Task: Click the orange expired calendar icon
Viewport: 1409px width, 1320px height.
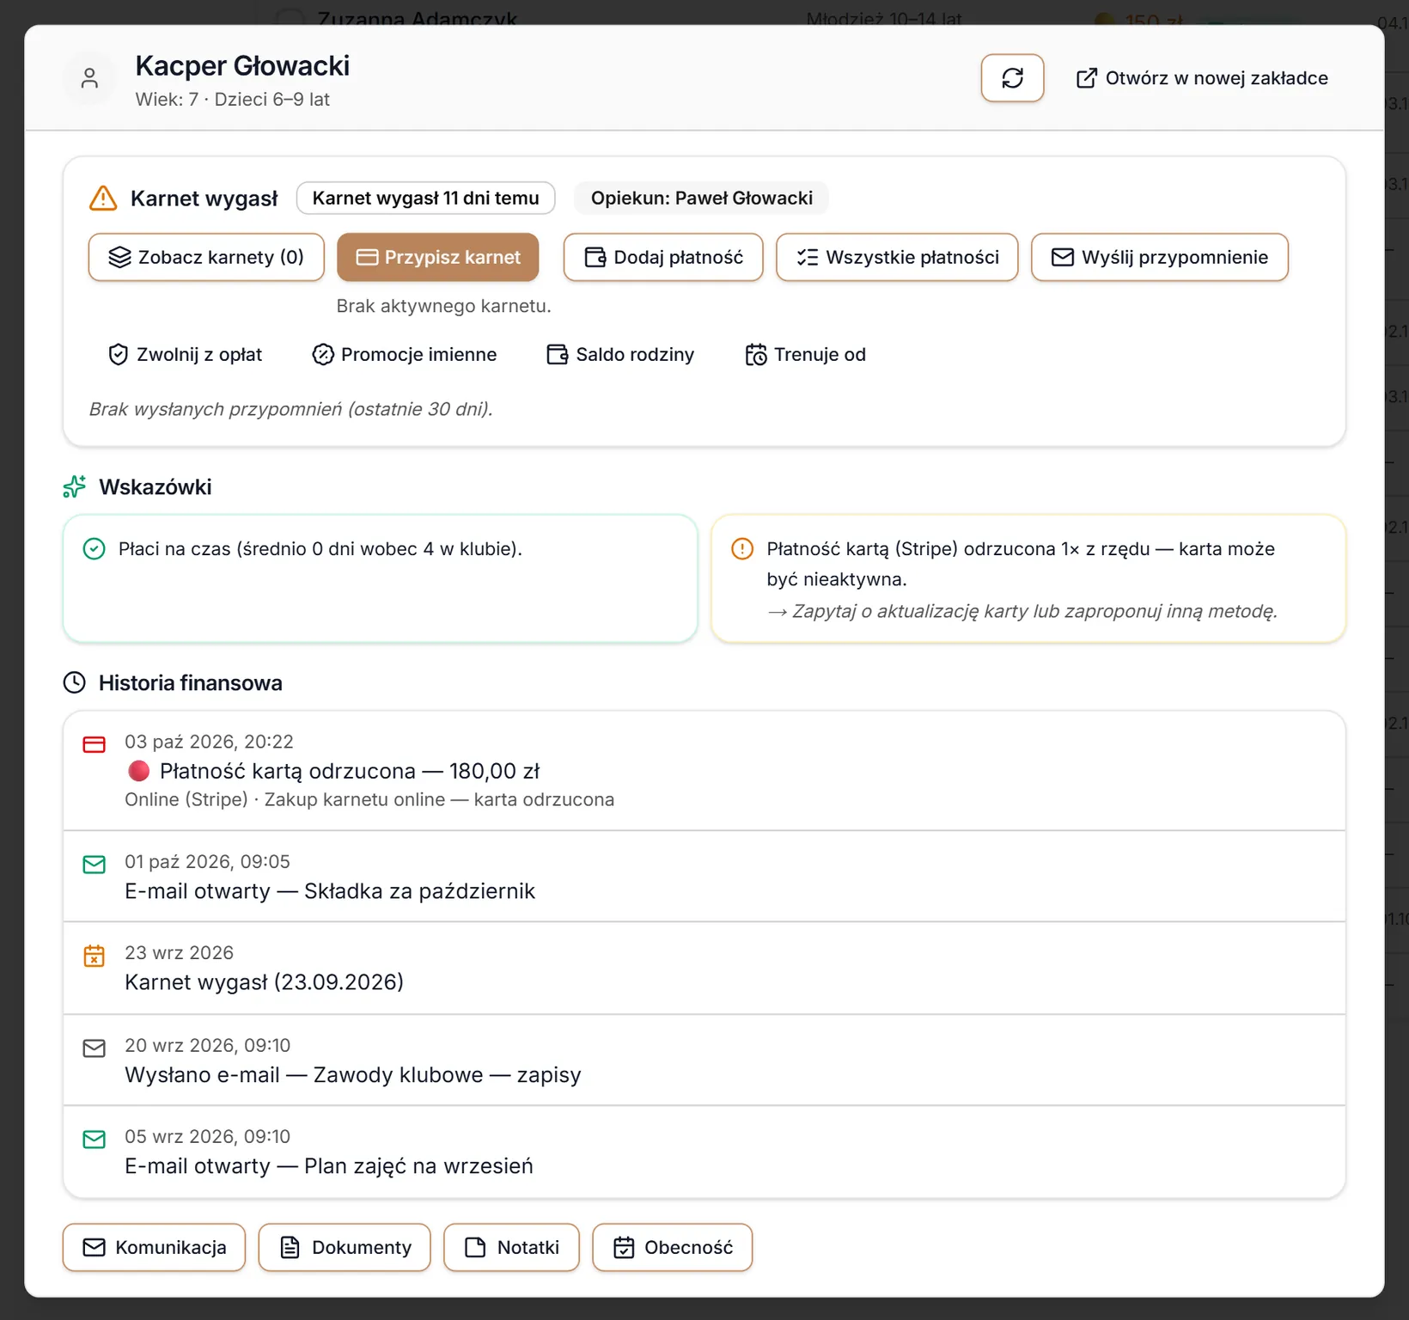Action: [94, 956]
